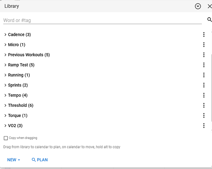Screen dimensions: 212x169
Task: Open VO2 folder kebab menu
Action: [x=204, y=126]
